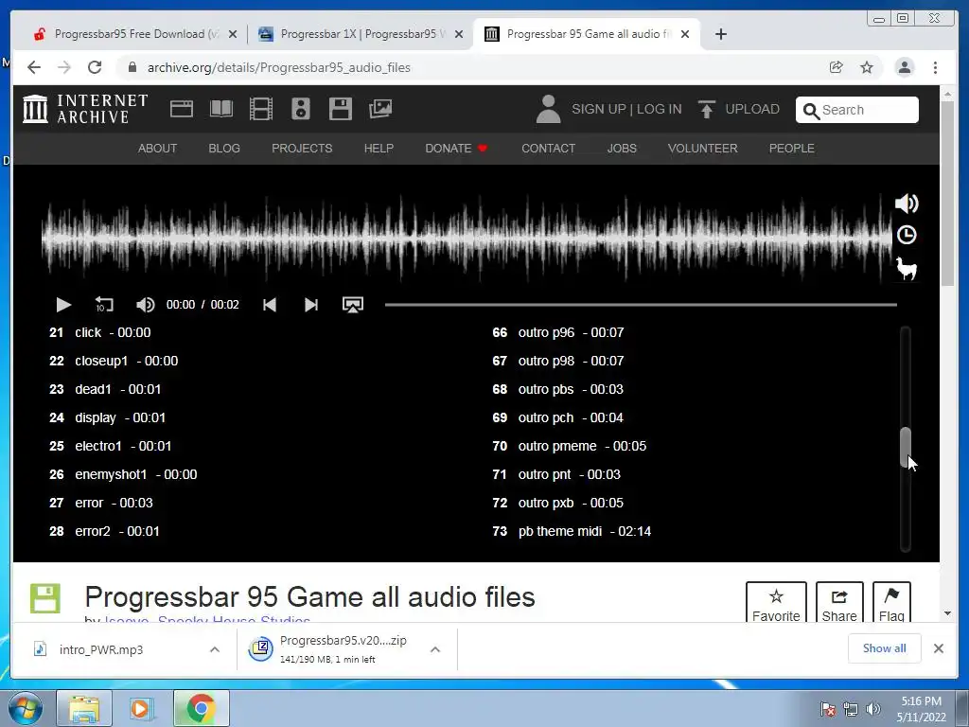The height and width of the screenshot is (727, 969).
Task: Select track 27 error
Action: (x=100, y=503)
